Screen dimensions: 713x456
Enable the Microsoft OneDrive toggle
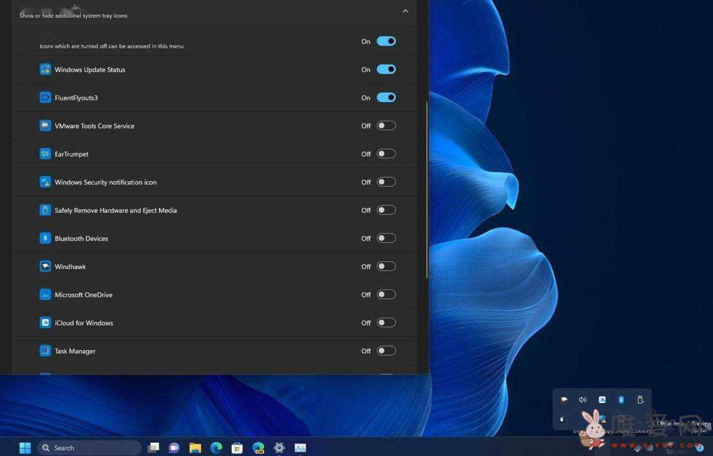tap(386, 294)
